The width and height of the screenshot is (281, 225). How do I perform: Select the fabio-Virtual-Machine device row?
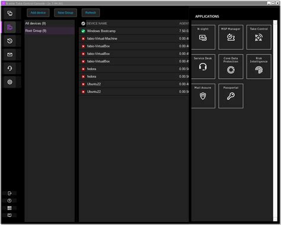[x=134, y=38]
